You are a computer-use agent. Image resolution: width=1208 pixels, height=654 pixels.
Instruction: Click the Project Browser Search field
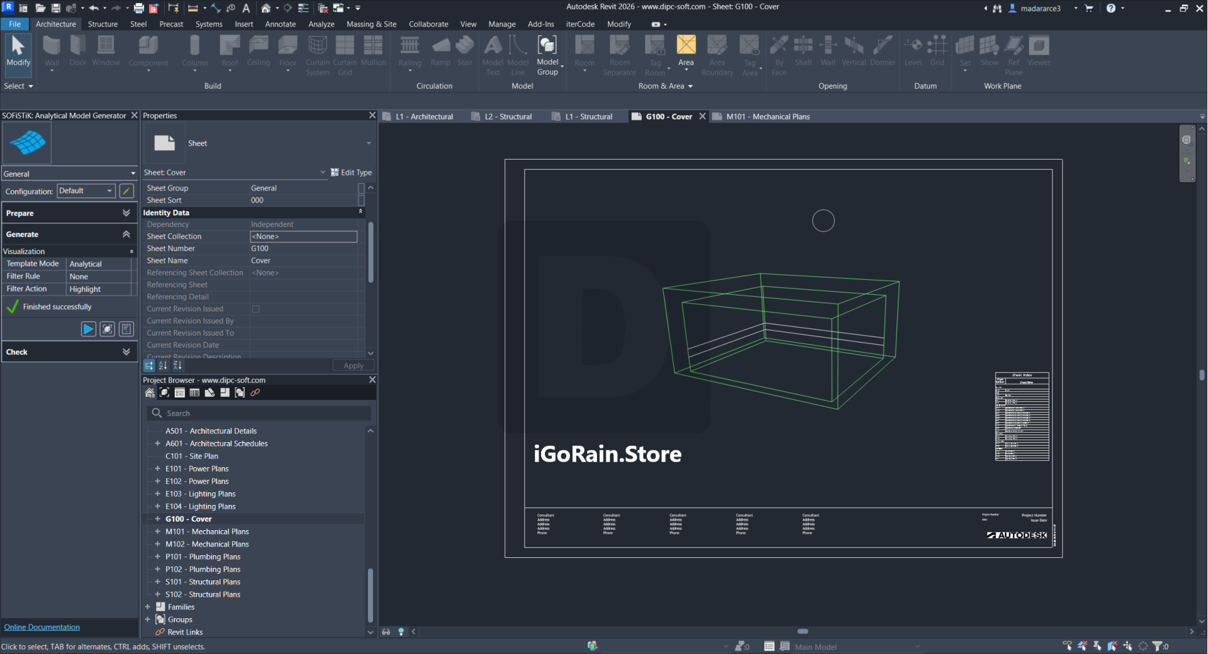pos(259,413)
